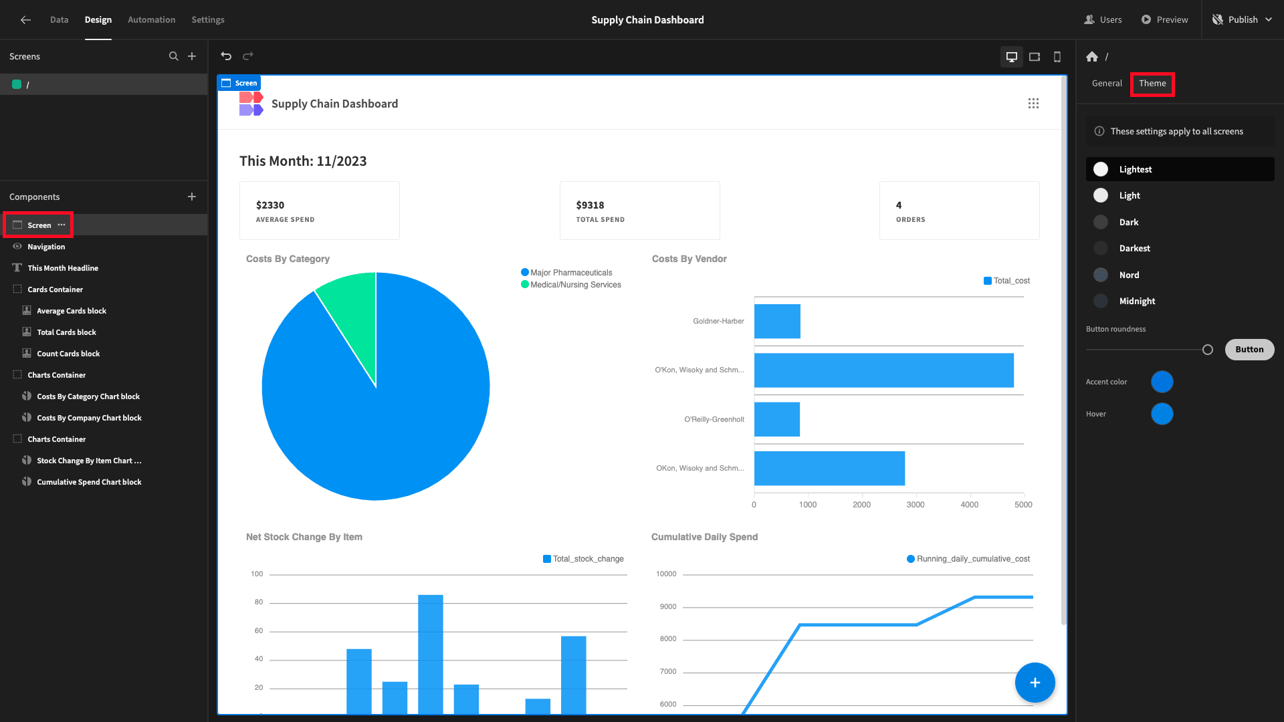Add a component with plus icon
The width and height of the screenshot is (1284, 722).
[192, 197]
